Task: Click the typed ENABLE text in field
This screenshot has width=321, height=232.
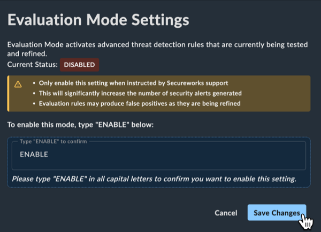Action: click(x=34, y=154)
